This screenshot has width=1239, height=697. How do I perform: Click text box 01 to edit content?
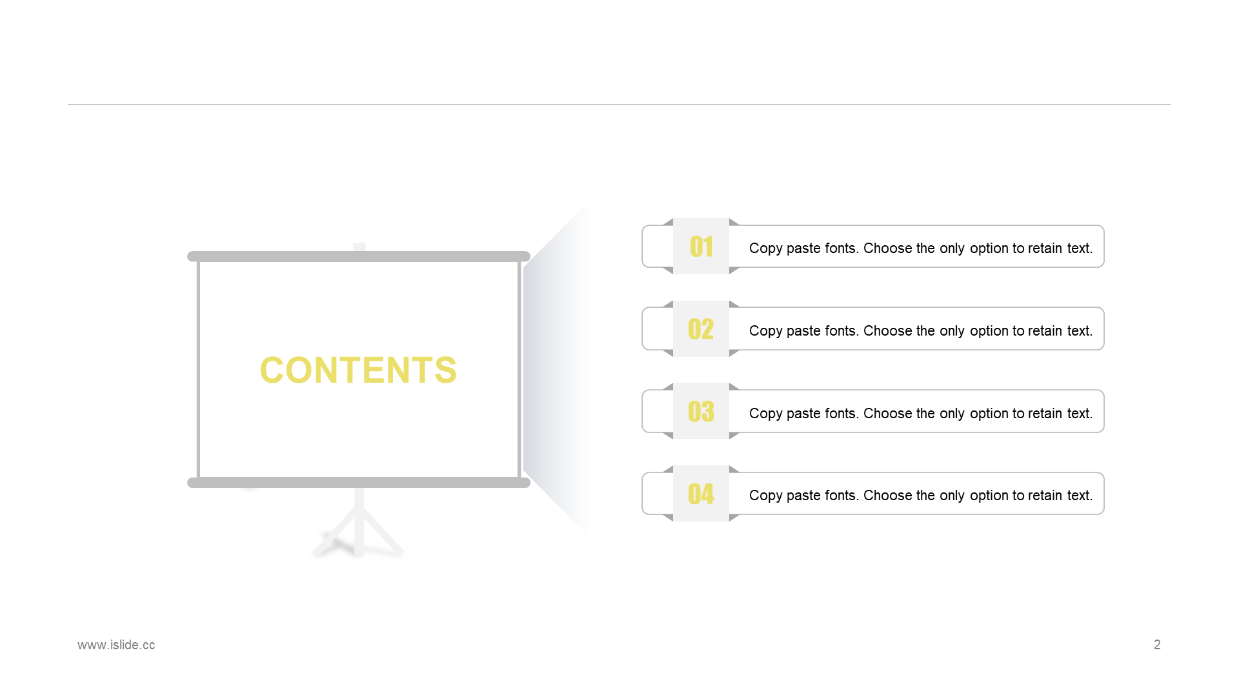(919, 247)
